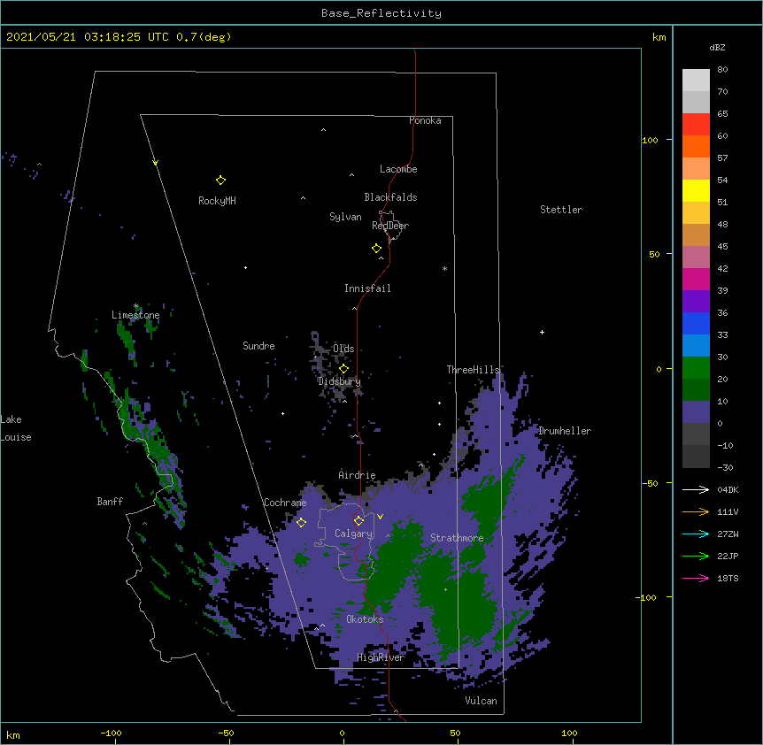Pick the 80 dBZ light gray swatch
The height and width of the screenshot is (745, 763).
tap(696, 81)
